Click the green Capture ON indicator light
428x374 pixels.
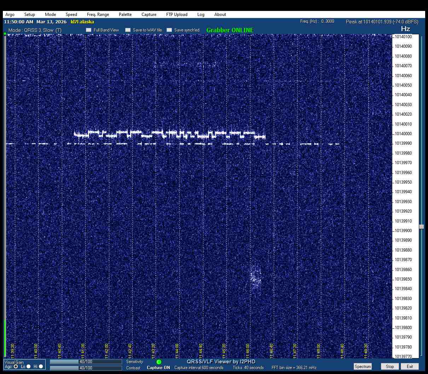[x=159, y=362]
